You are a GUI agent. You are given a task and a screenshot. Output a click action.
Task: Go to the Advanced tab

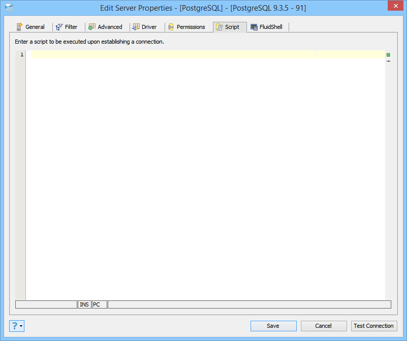tap(106, 27)
